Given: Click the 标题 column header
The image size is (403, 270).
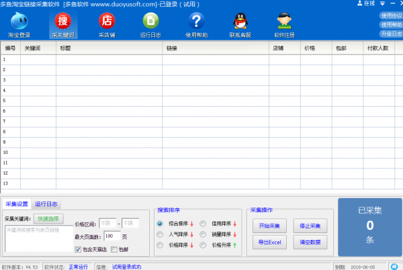Looking at the screenshot, I should click(x=109, y=48).
